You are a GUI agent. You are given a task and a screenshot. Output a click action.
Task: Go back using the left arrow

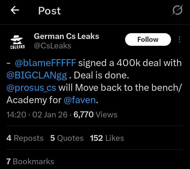(15, 11)
